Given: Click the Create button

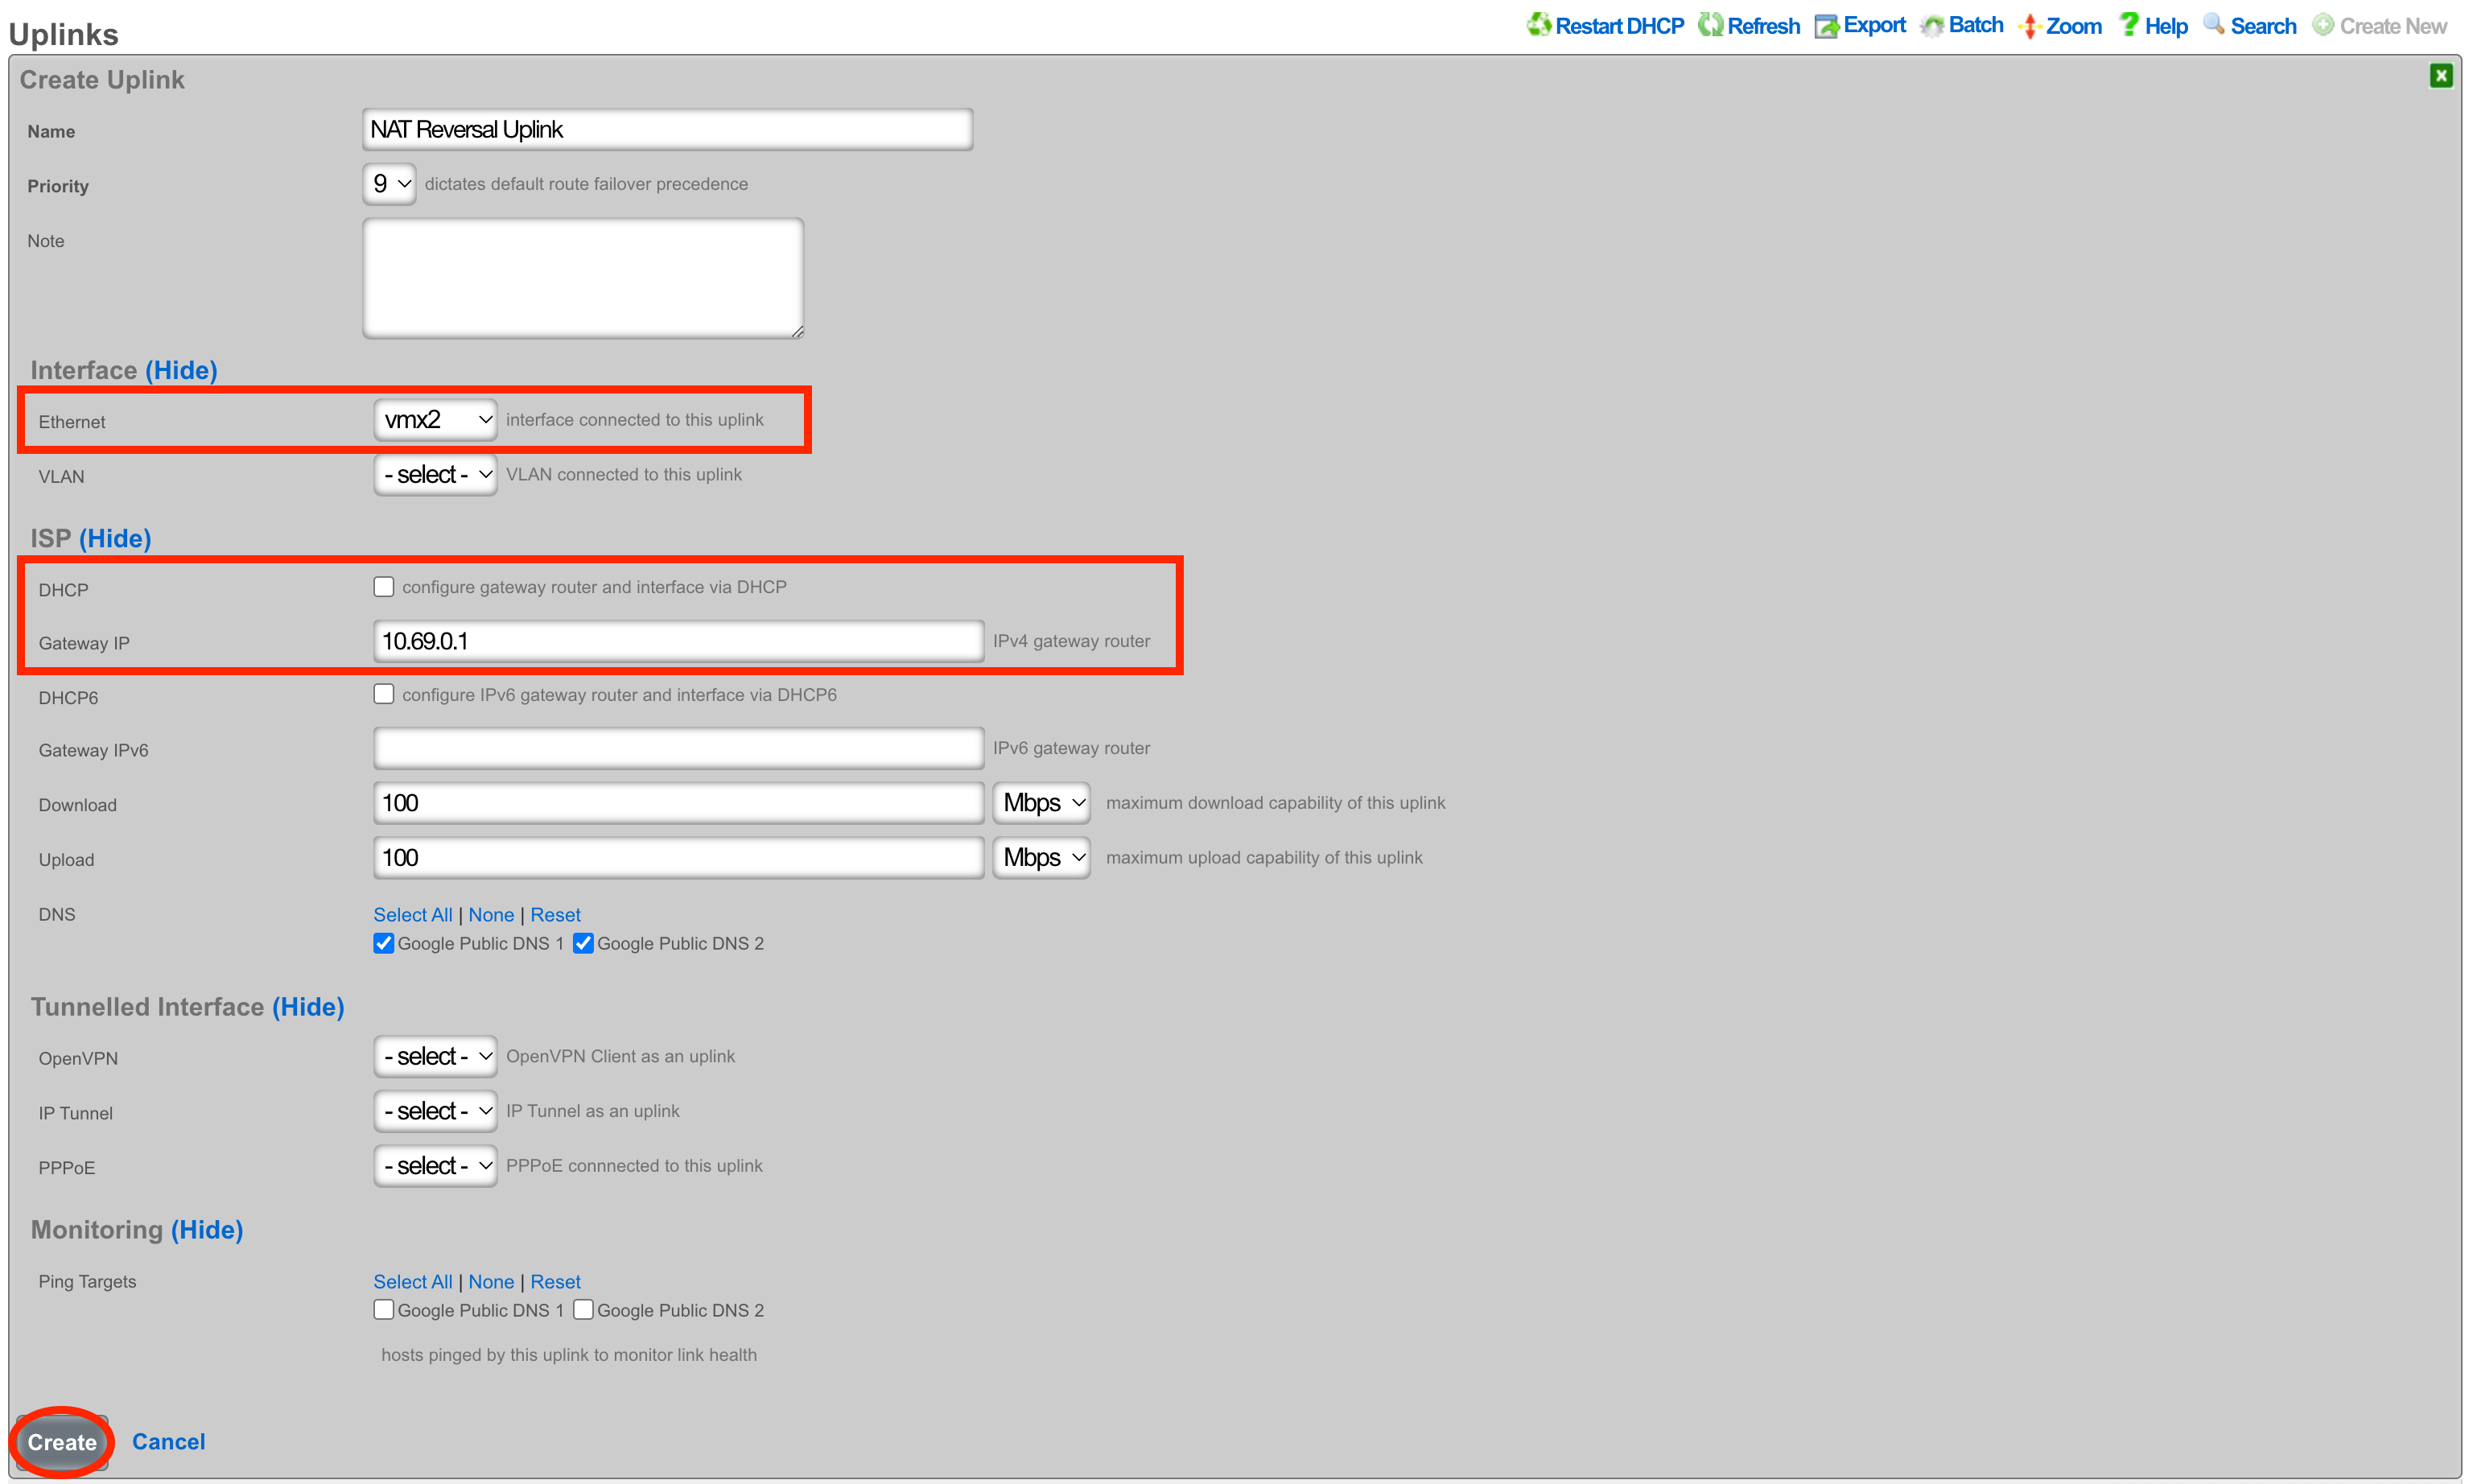Looking at the screenshot, I should [x=62, y=1442].
